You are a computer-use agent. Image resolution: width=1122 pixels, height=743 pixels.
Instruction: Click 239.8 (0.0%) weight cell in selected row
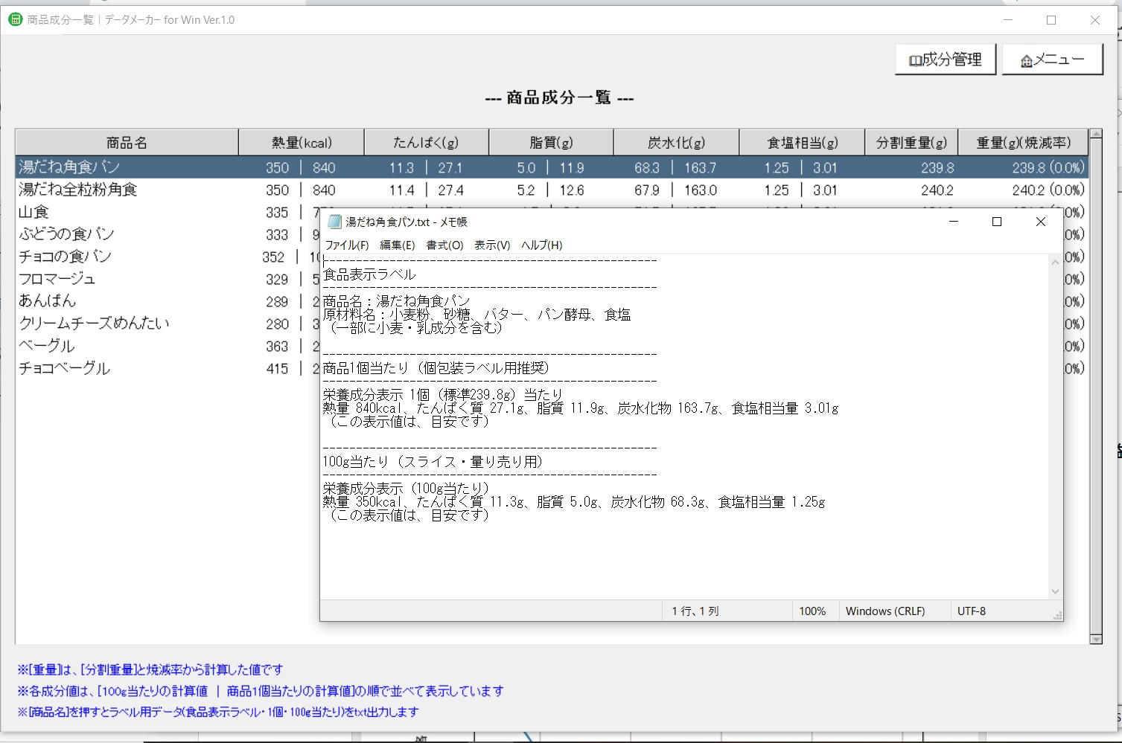(1048, 168)
